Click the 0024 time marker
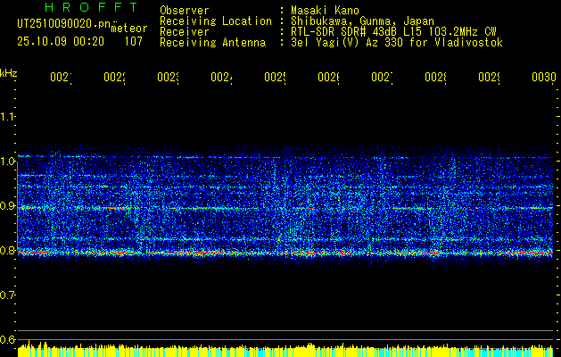Image resolution: width=561 pixels, height=357 pixels. (x=221, y=77)
